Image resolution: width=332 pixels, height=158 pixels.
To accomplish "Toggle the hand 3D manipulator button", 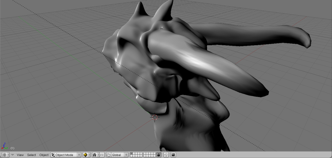I will coord(109,155).
